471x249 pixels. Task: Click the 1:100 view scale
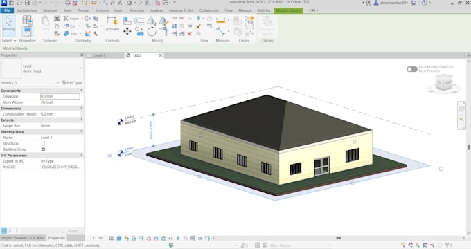(98, 238)
